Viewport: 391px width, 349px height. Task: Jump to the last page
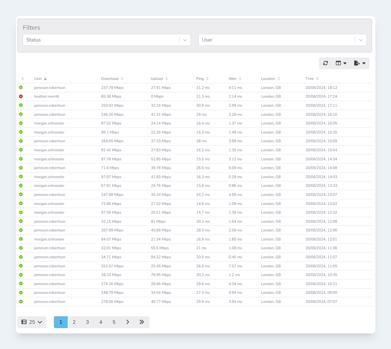pos(142,322)
